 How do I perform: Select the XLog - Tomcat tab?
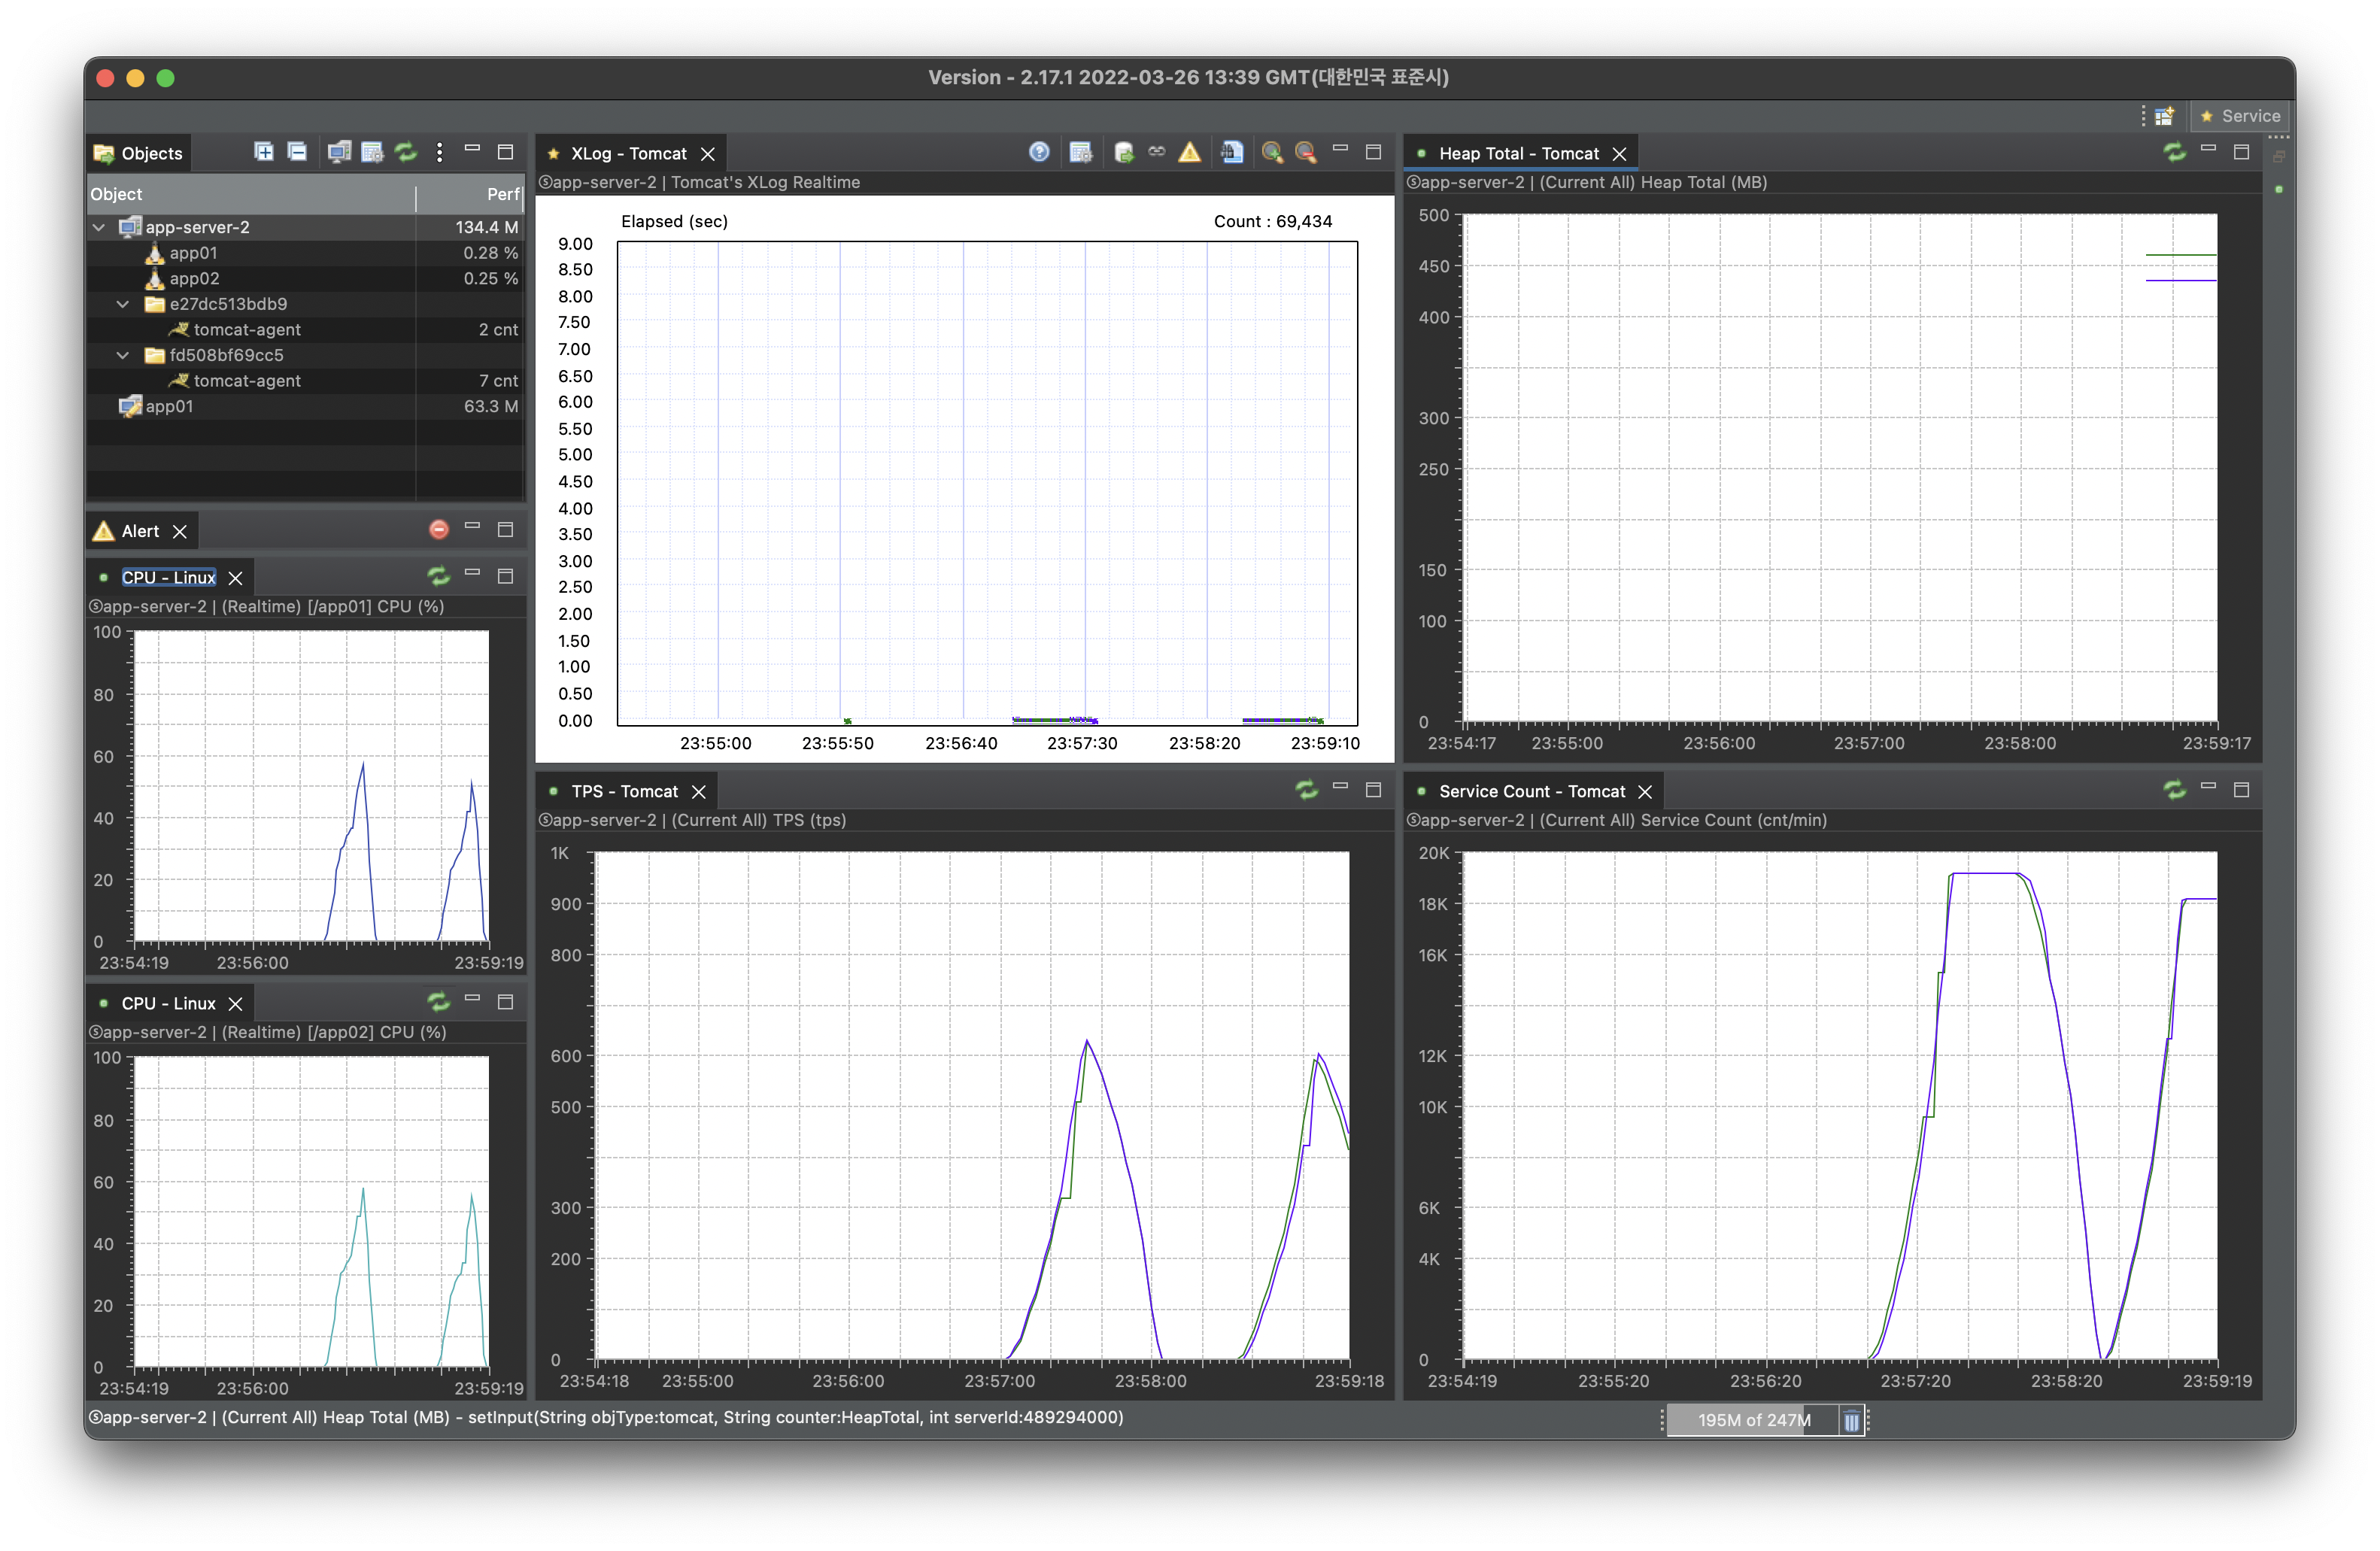(628, 153)
